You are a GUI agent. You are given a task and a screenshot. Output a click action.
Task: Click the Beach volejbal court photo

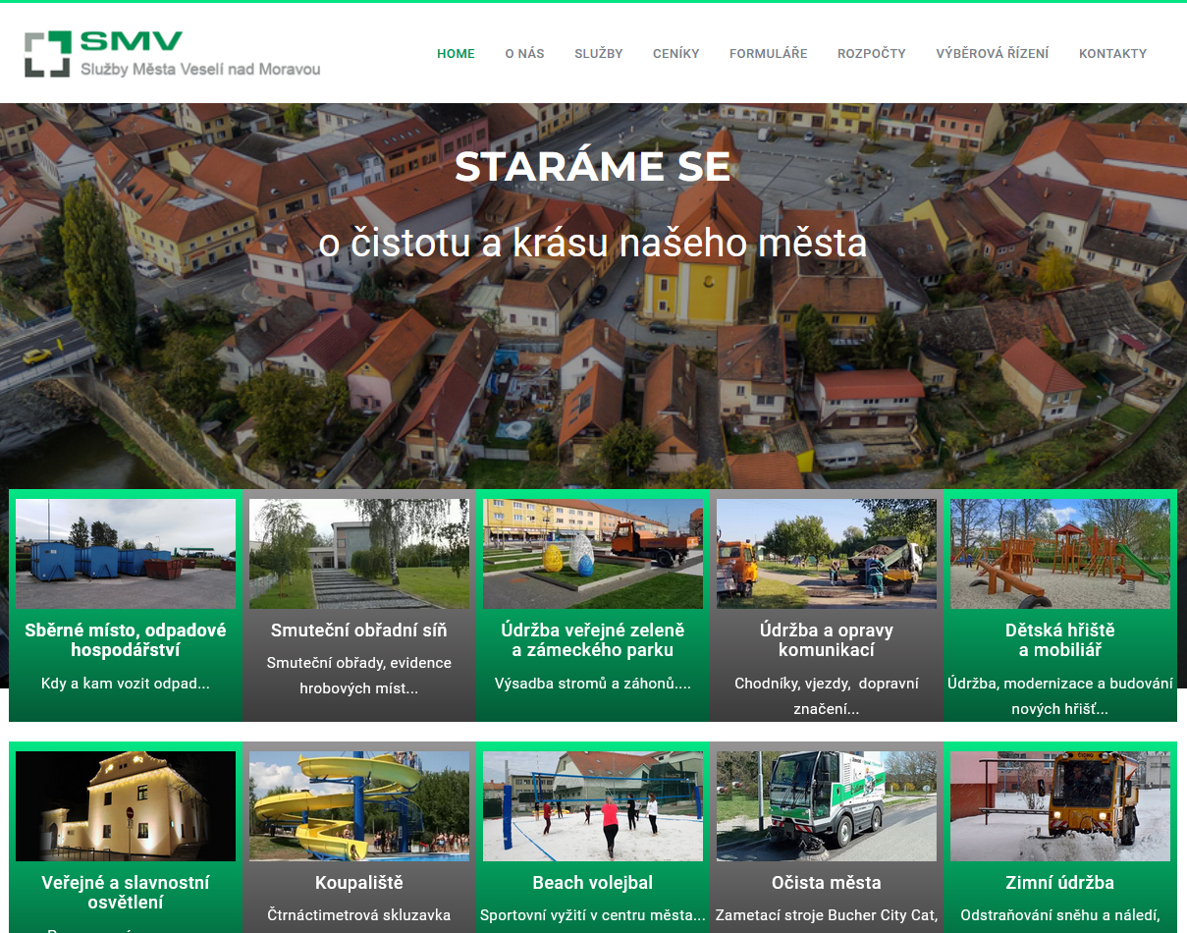coord(593,805)
